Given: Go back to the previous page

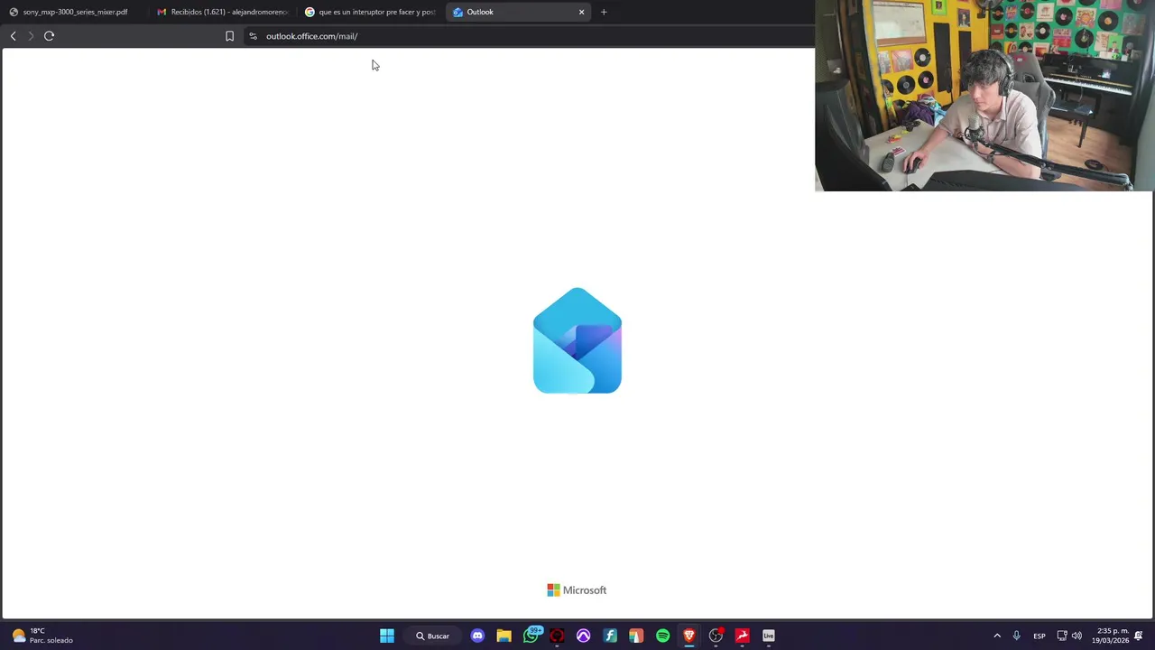Looking at the screenshot, I should click(13, 36).
